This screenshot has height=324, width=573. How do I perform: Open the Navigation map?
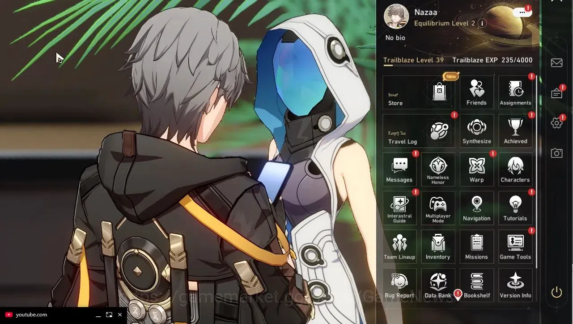[477, 208]
